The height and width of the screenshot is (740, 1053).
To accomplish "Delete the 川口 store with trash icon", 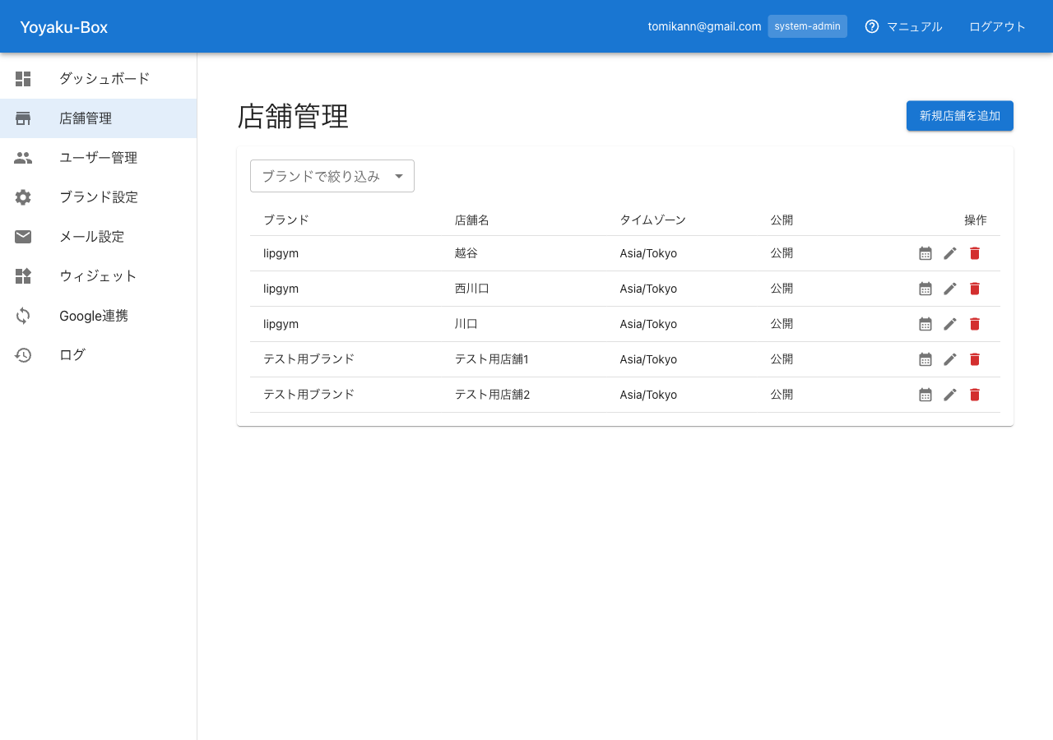I will click(x=975, y=324).
